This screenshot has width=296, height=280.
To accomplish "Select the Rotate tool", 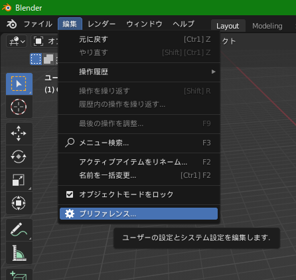I will (x=19, y=157).
